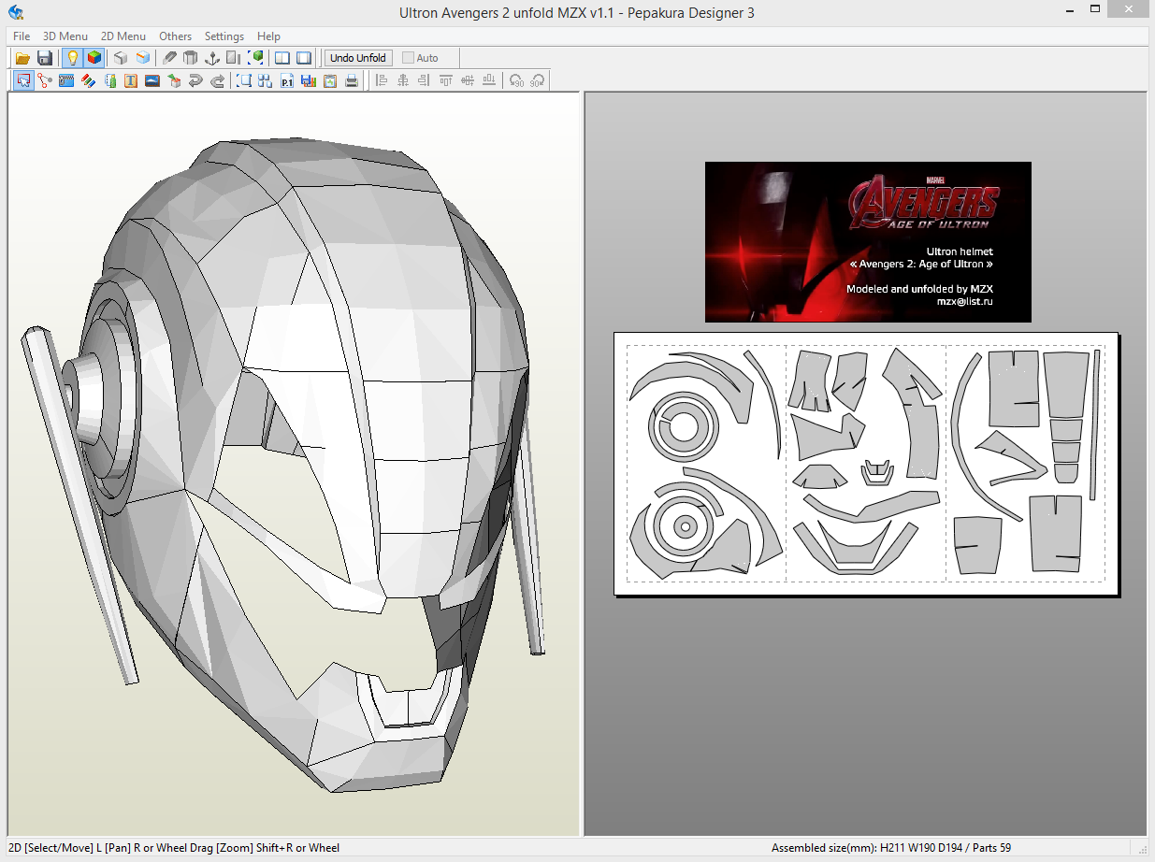This screenshot has height=862, width=1155.
Task: Open the Others menu
Action: click(x=176, y=36)
